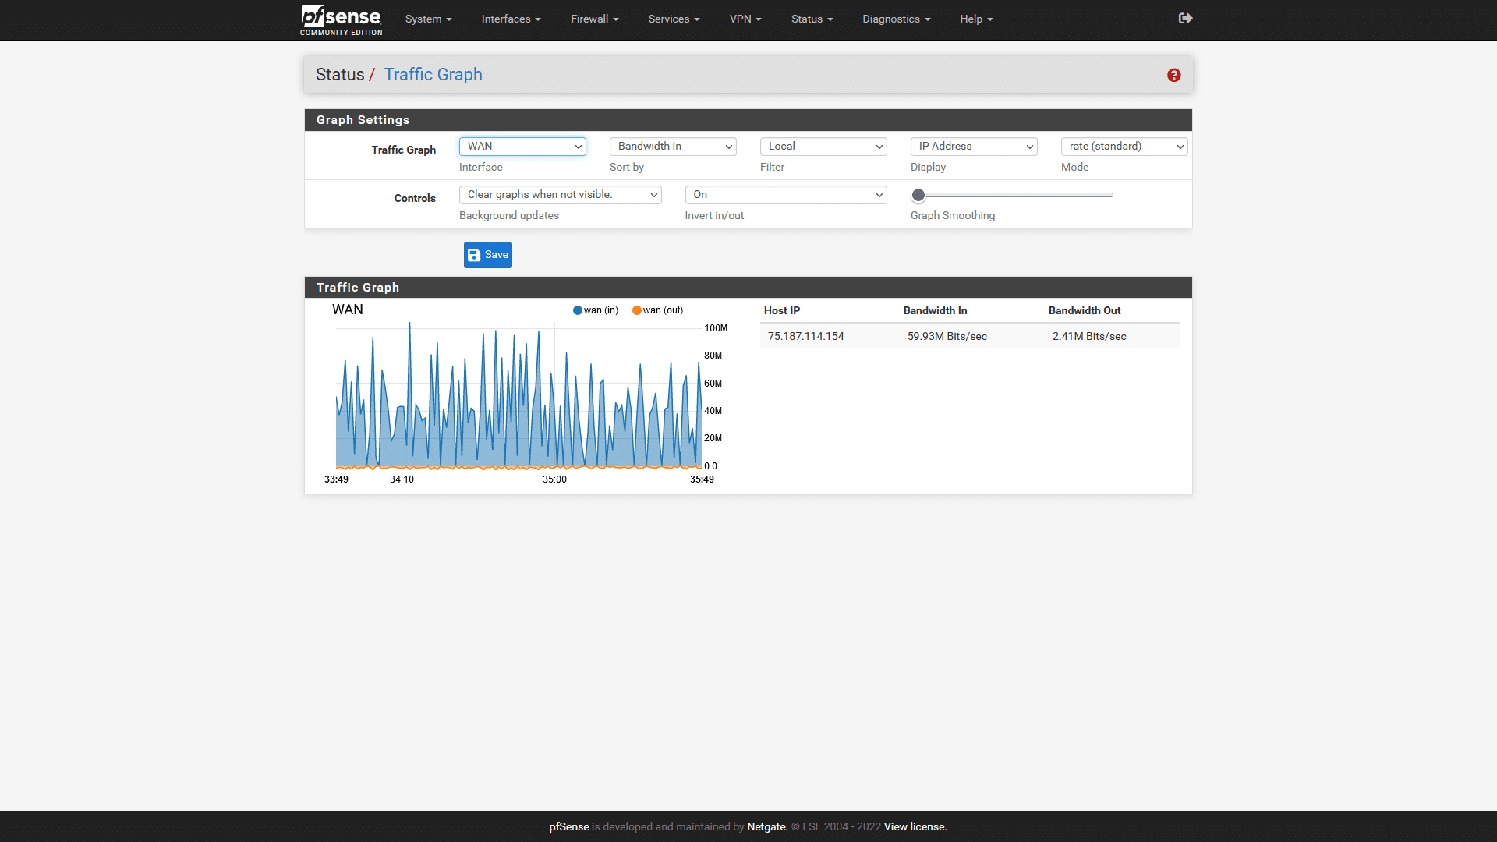This screenshot has width=1497, height=842.
Task: Toggle graph smoothing slider control
Action: (x=918, y=194)
